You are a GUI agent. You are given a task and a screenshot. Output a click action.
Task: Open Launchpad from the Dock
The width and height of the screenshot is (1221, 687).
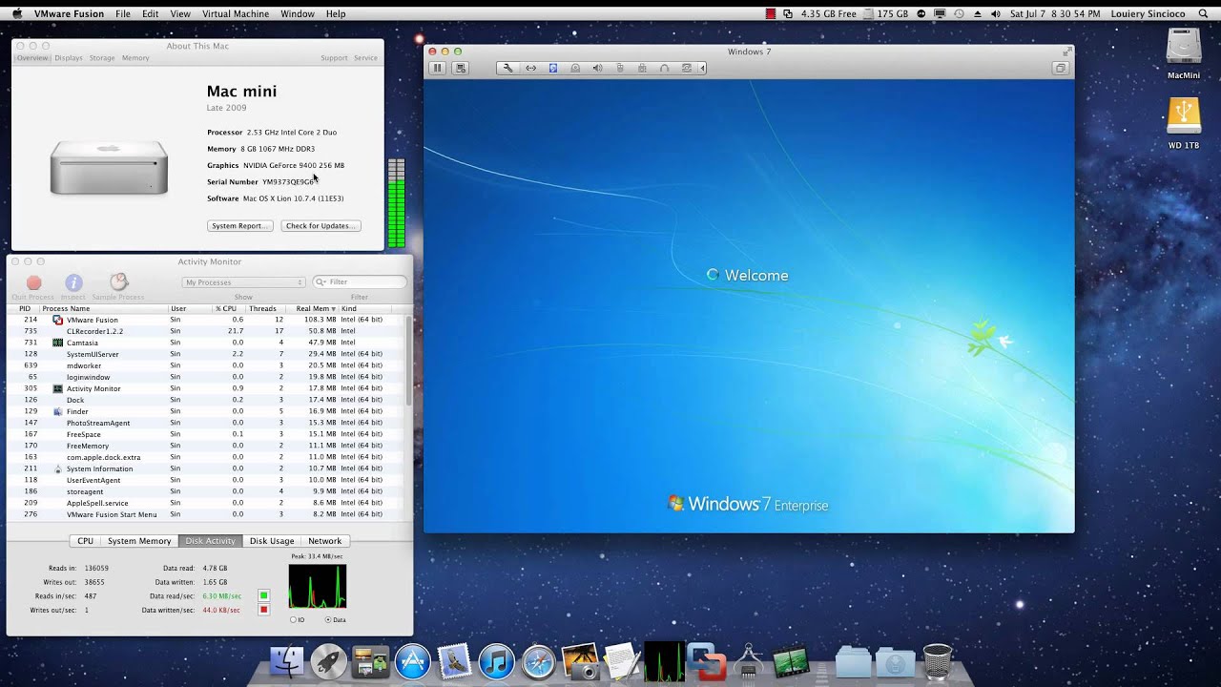328,662
